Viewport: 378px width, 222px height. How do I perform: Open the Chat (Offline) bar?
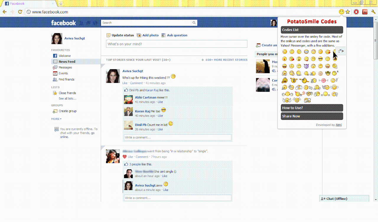pyautogui.click(x=344, y=199)
